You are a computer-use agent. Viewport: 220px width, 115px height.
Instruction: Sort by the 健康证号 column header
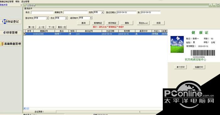44,31
